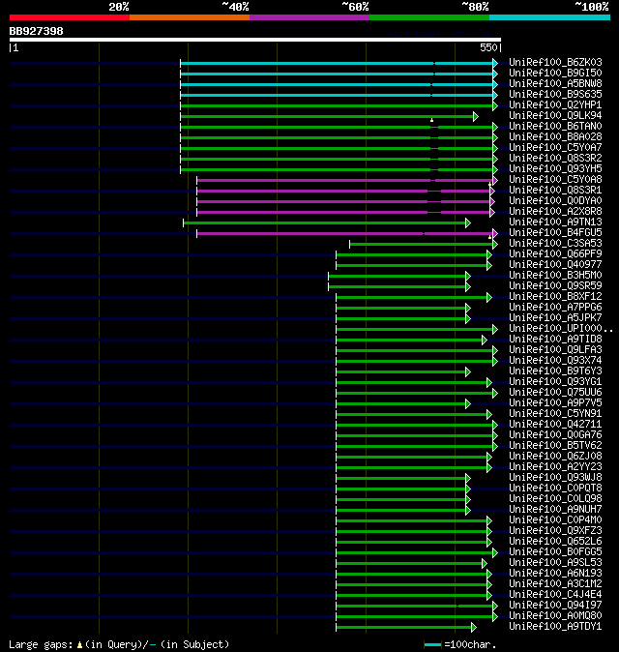Click the purple ~60% identity legend segment
Viewport: 619px width, 652px height.
pyautogui.click(x=309, y=17)
